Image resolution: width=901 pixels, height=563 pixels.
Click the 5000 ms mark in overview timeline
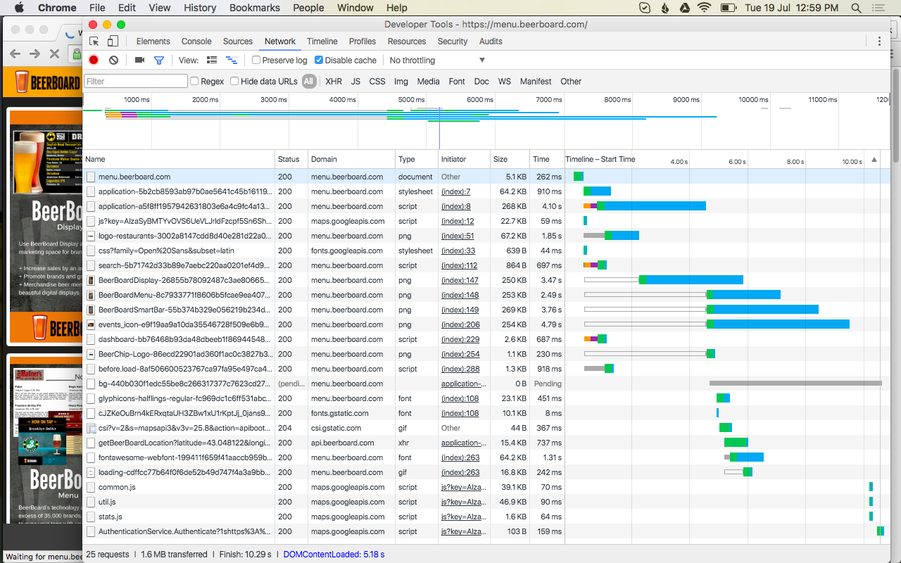point(410,100)
